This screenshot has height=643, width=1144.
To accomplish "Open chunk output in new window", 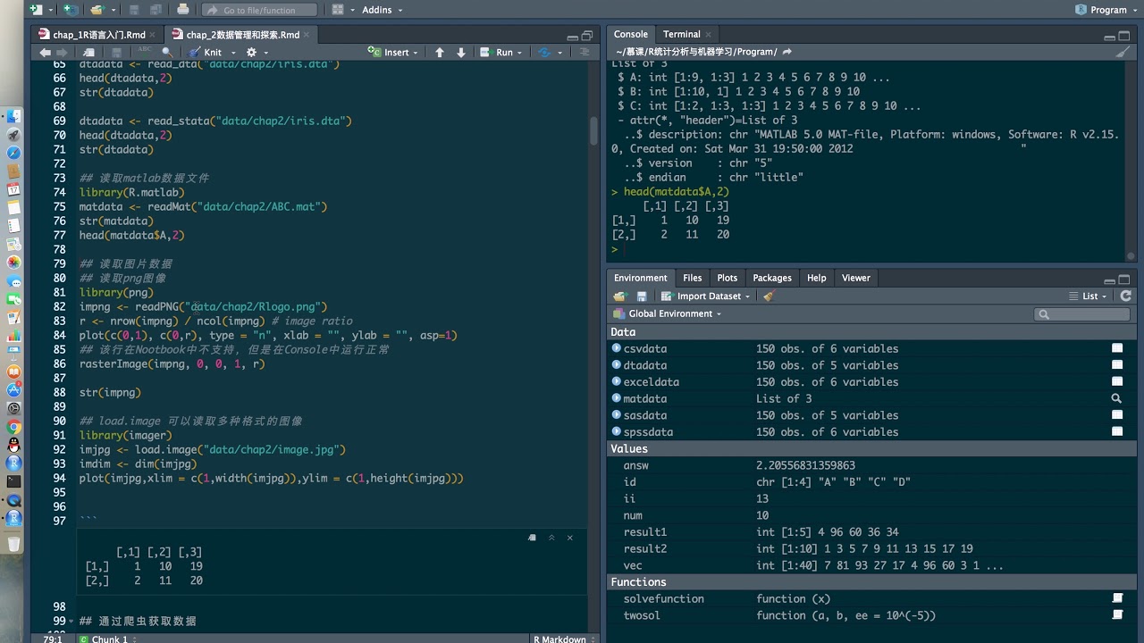I will 533,538.
